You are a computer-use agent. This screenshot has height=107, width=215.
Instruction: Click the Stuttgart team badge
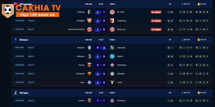pos(89,21)
